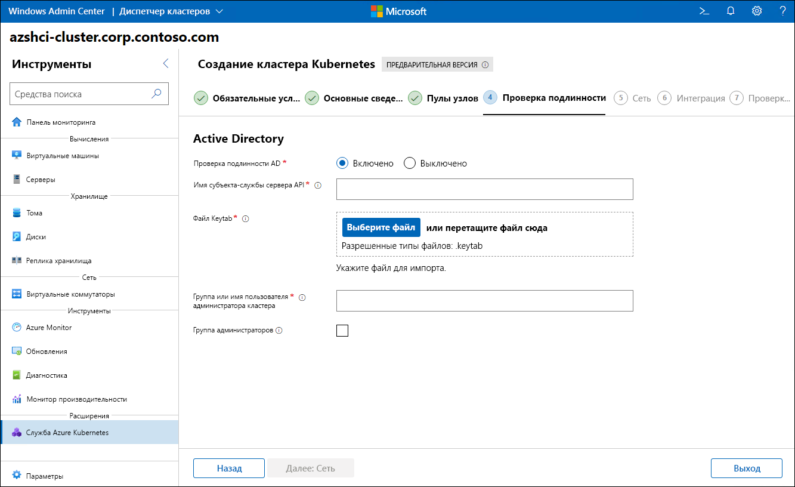Open the Диспетчер кластеров dropdown
The image size is (795, 487).
tap(171, 11)
